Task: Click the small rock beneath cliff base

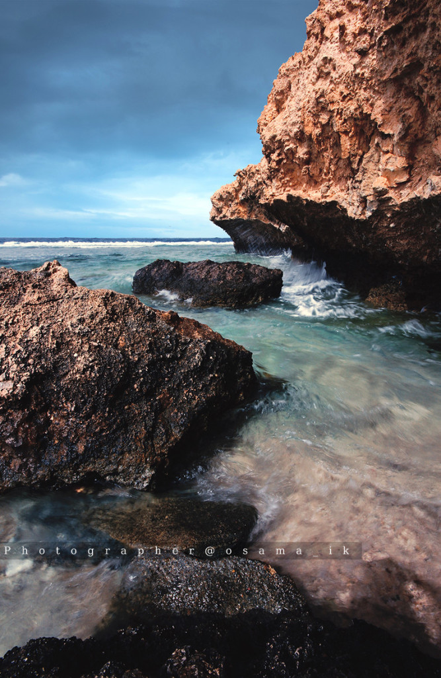Action: click(389, 295)
